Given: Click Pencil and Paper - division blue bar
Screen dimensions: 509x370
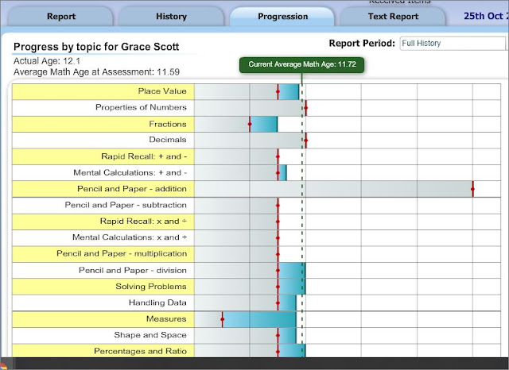Looking at the screenshot, I should (x=292, y=271).
